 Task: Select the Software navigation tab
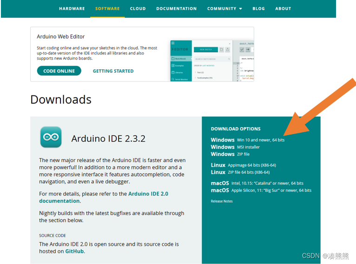pos(107,9)
